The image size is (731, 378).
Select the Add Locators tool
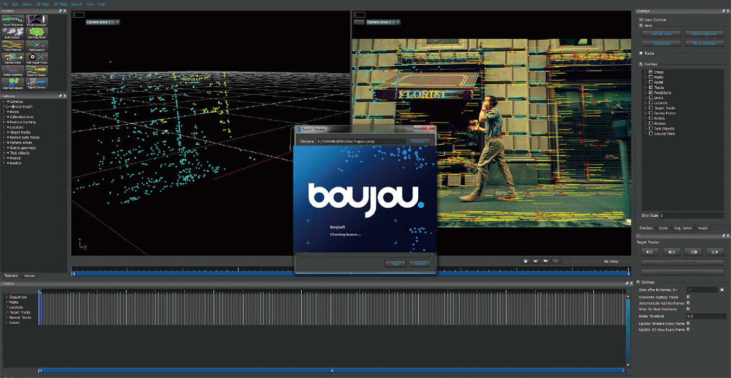coord(37,46)
